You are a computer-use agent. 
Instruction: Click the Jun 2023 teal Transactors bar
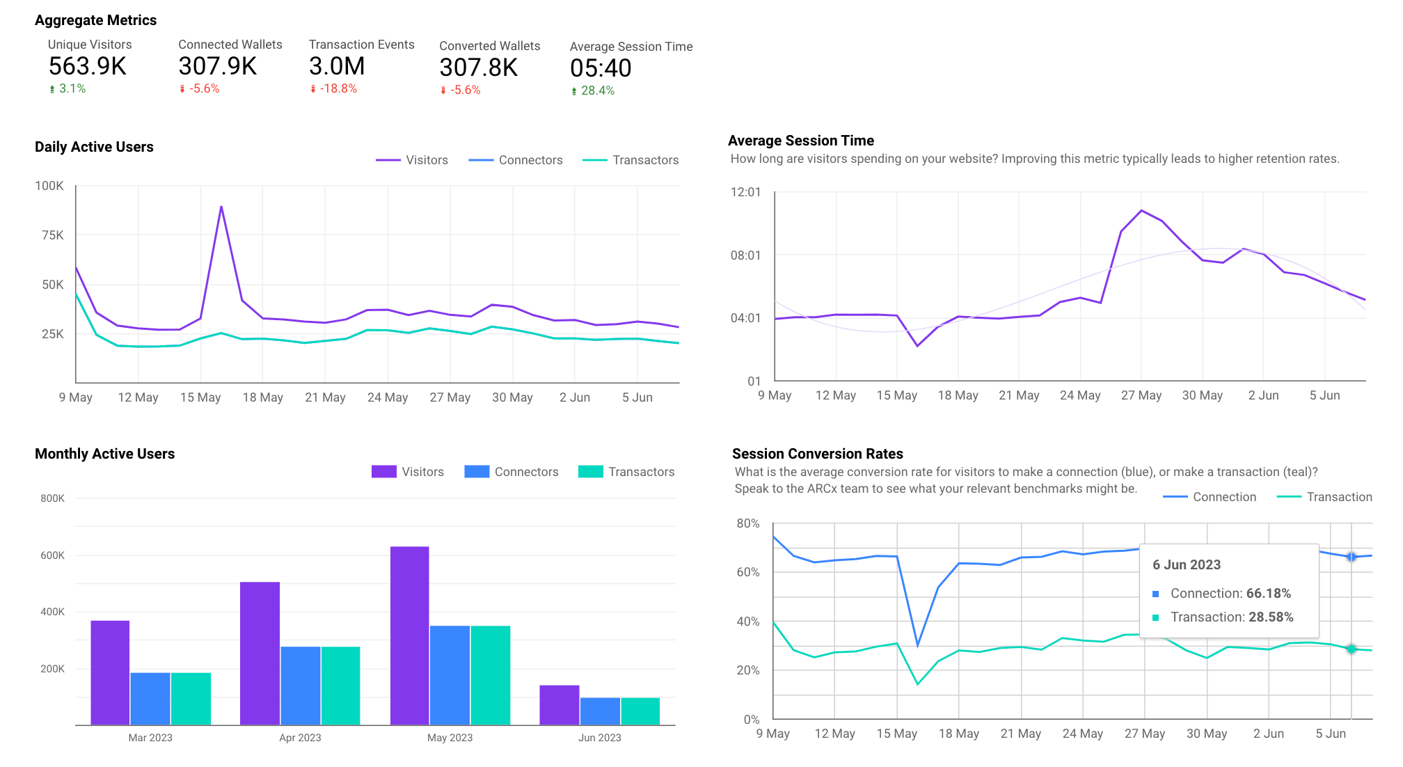tap(640, 711)
